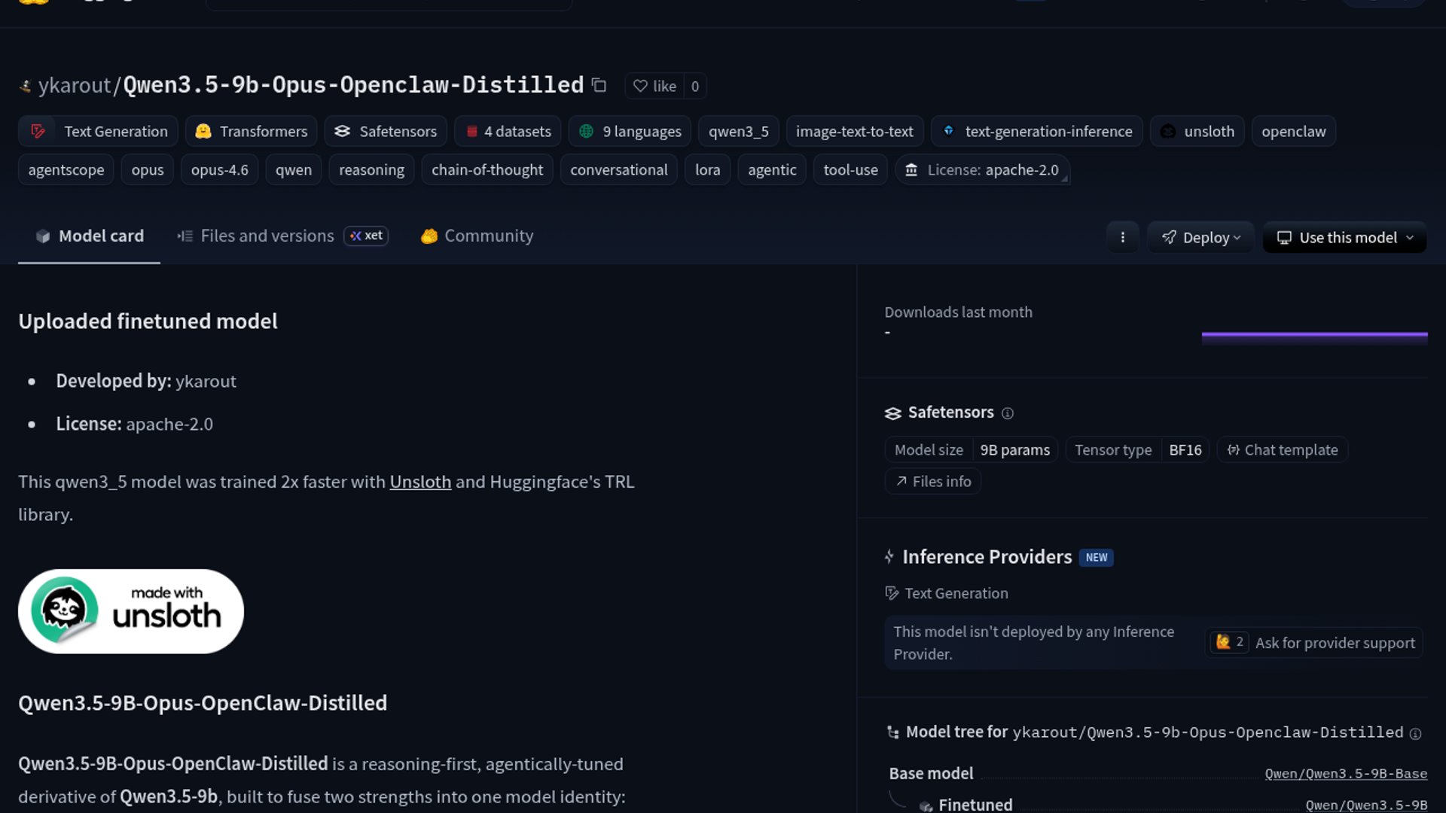Copy model name with the clipboard icon
The height and width of the screenshot is (813, 1446).
tap(599, 86)
